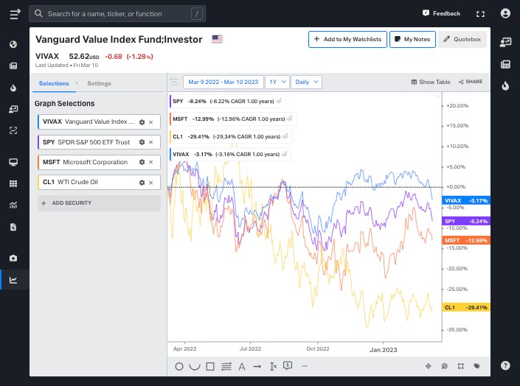The width and height of the screenshot is (520, 386).
Task: Select the text annotation tool
Action: click(242, 365)
